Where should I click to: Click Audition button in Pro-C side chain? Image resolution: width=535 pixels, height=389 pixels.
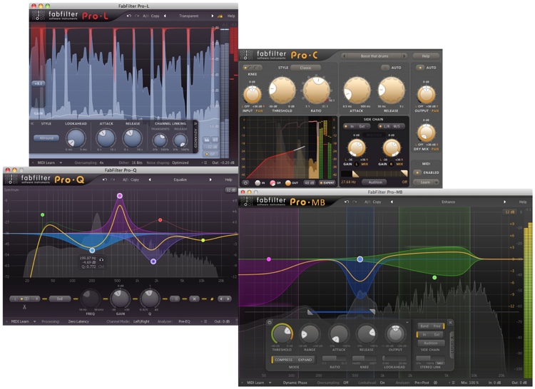tap(375, 182)
